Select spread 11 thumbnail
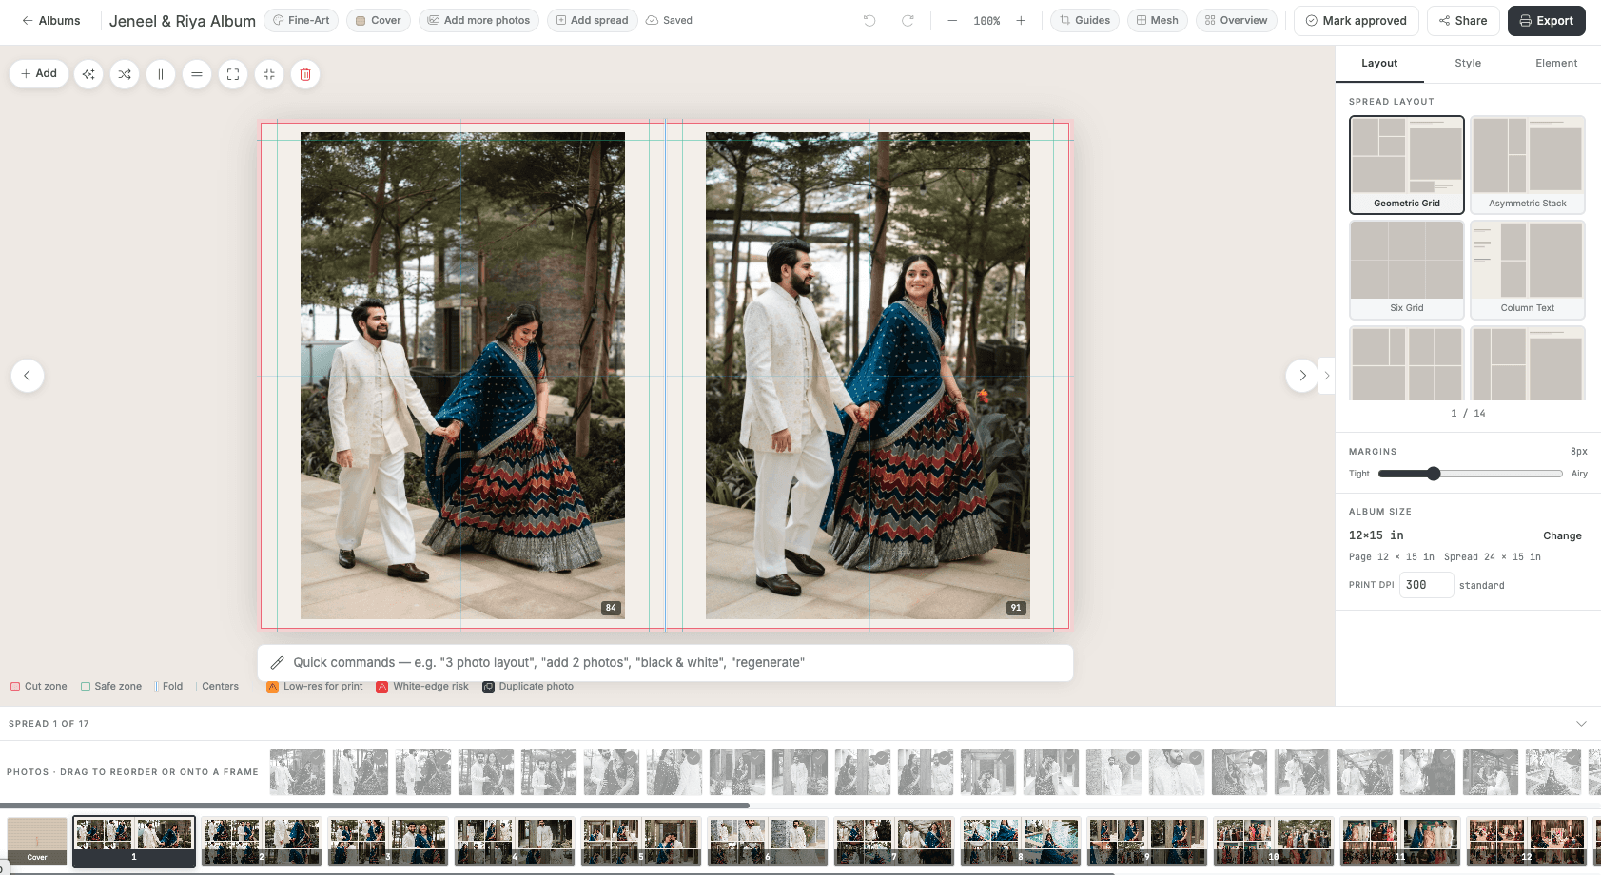The width and height of the screenshot is (1601, 875). tap(1399, 842)
